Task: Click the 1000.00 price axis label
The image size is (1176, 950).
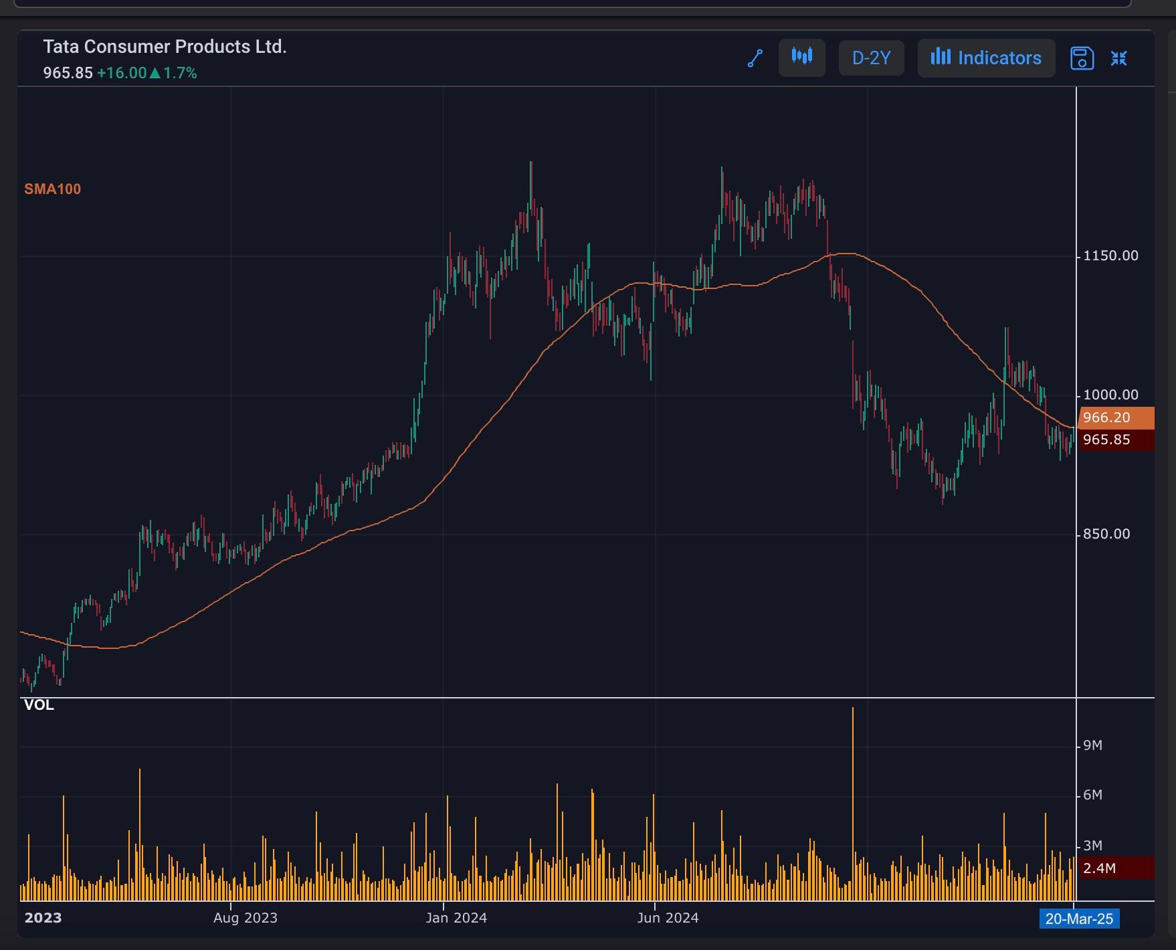Action: (1110, 395)
